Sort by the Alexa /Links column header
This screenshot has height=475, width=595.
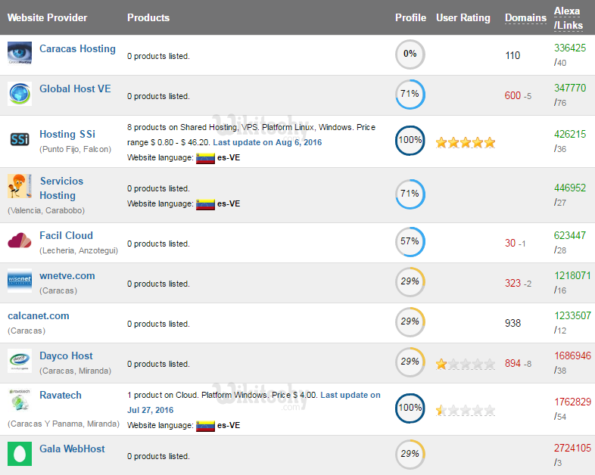(568, 18)
